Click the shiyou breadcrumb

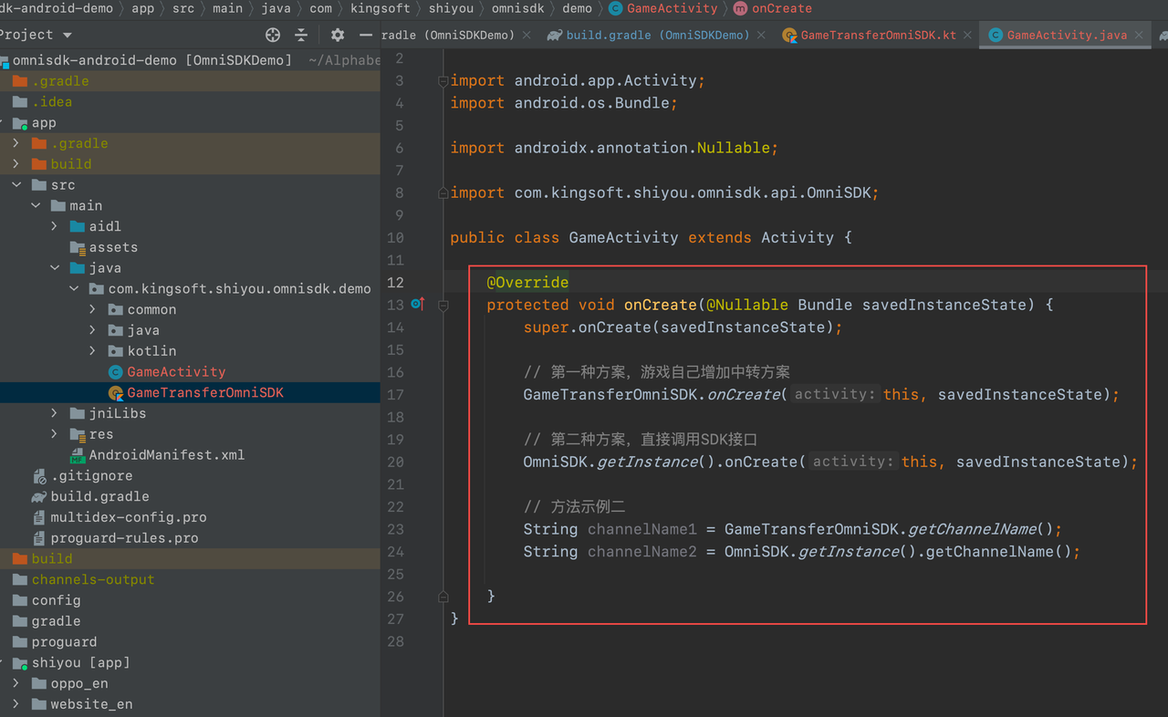click(451, 8)
